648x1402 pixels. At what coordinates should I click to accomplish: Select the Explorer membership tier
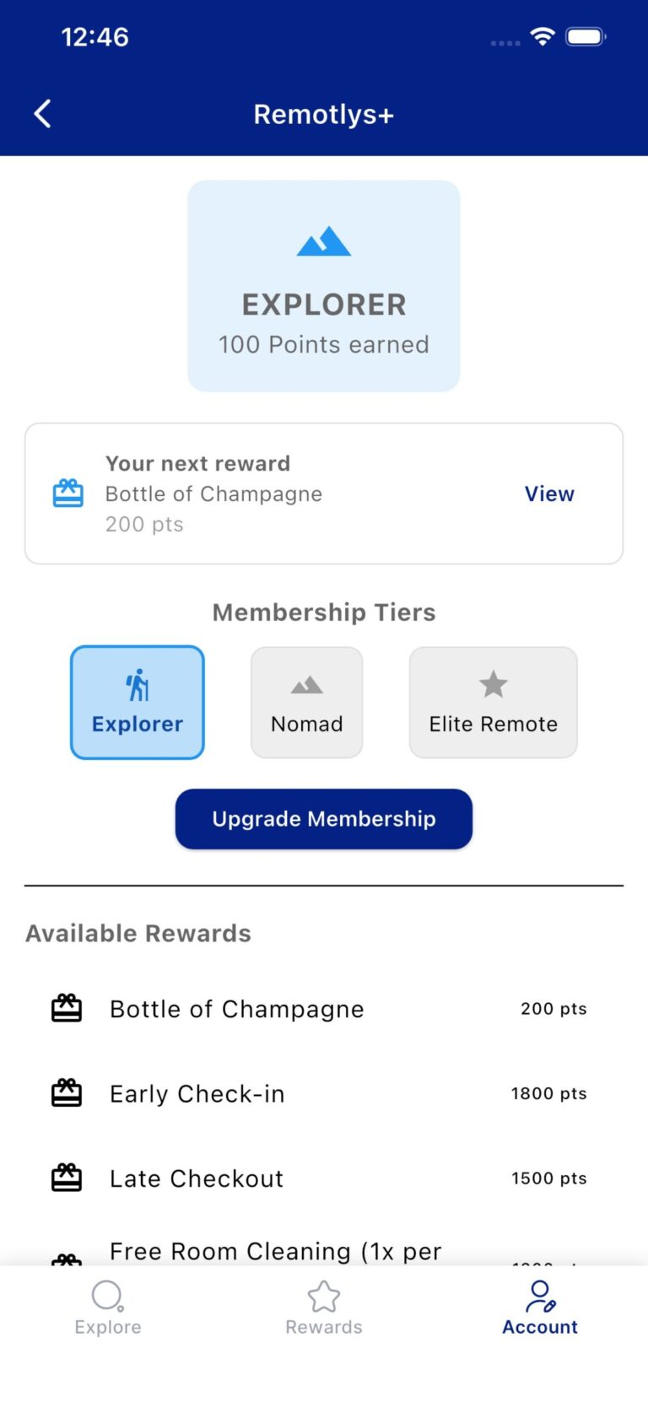coord(138,703)
